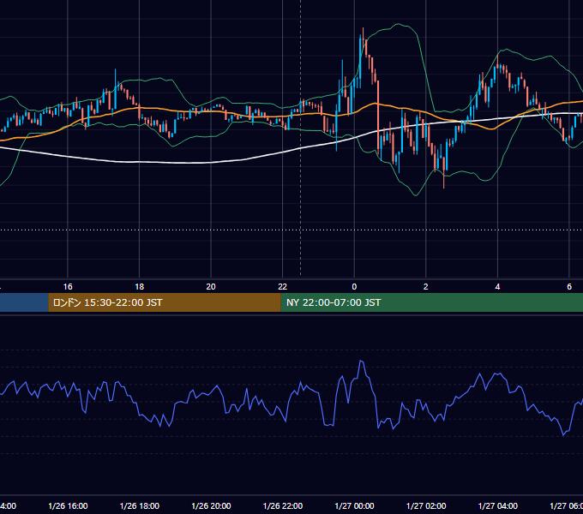Image resolution: width=583 pixels, height=514 pixels.
Task: Click the 1/26 20:00 time label
Action: pos(211,505)
